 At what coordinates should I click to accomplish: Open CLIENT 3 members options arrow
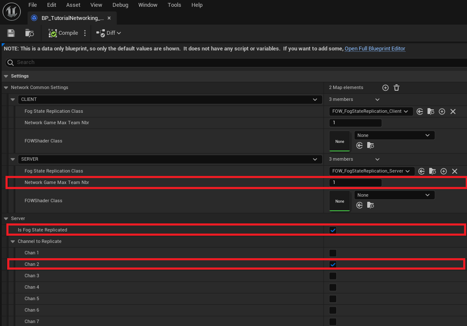click(377, 100)
